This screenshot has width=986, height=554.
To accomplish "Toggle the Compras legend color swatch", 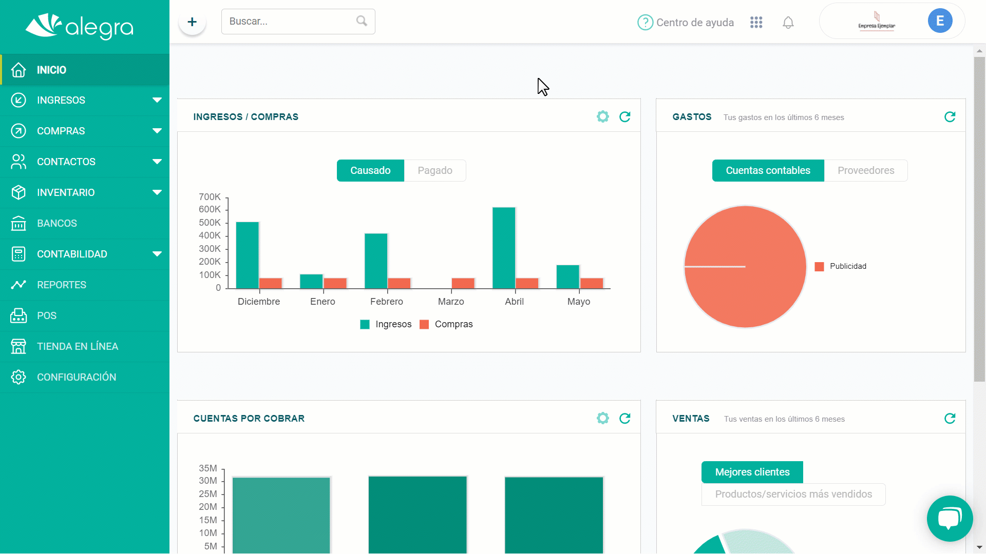I will [x=424, y=325].
